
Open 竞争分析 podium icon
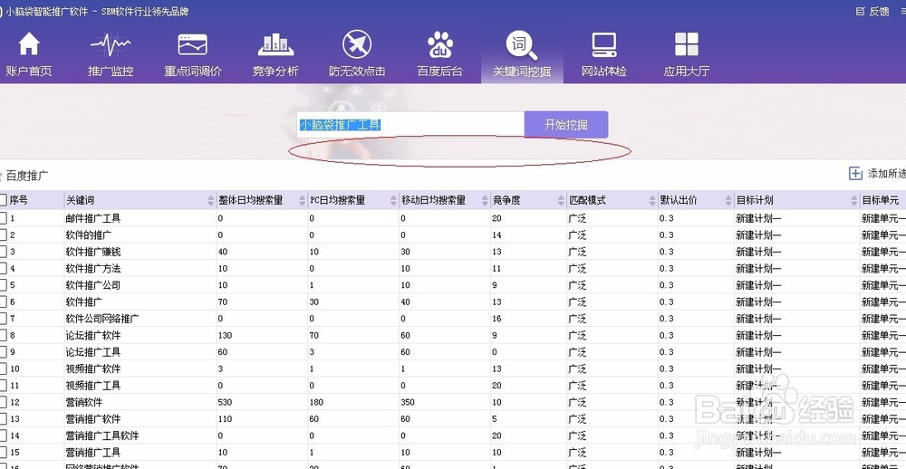point(275,45)
